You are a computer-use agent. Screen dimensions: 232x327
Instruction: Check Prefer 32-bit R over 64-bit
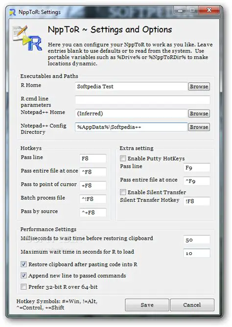[23, 287]
